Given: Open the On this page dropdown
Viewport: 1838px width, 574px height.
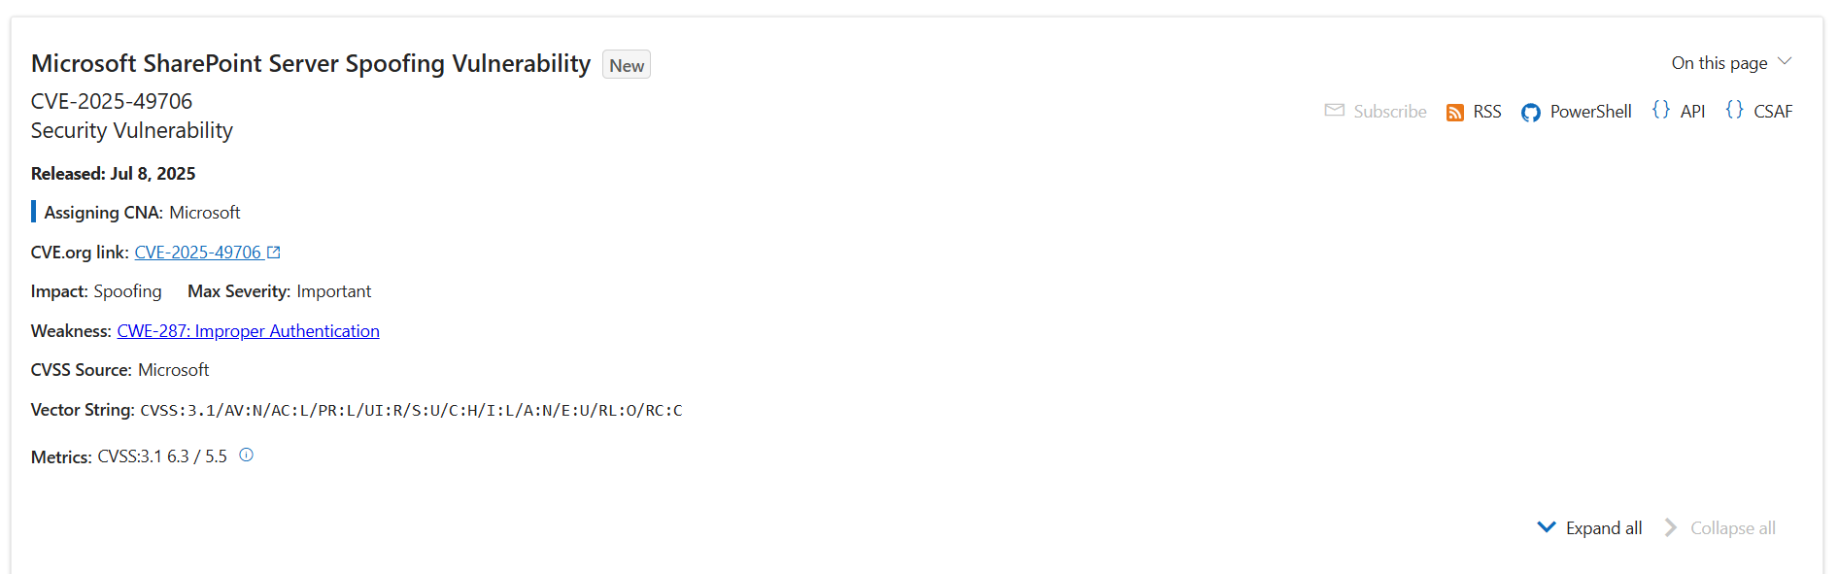Looking at the screenshot, I should [x=1730, y=63].
